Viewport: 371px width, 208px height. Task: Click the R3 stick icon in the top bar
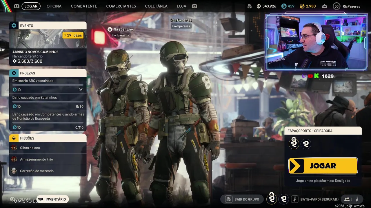[250, 6]
